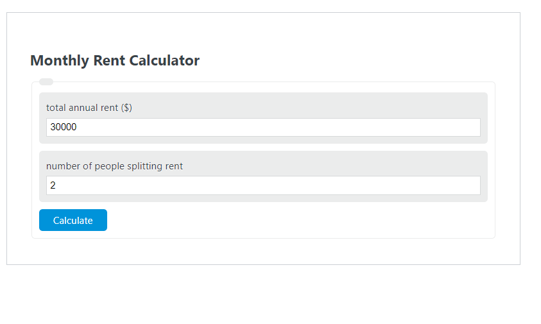Click the word "Monthly" in the title

click(60, 61)
